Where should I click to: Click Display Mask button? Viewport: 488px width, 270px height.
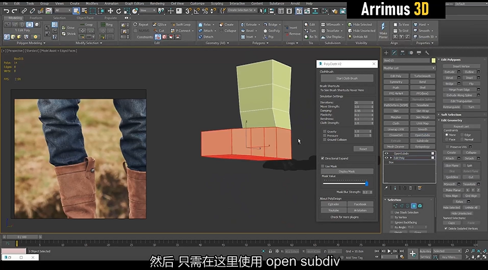[347, 171]
